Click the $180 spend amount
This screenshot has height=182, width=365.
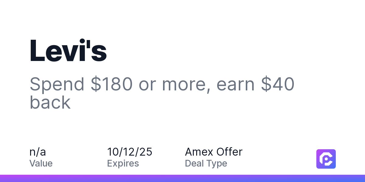pyautogui.click(x=112, y=84)
